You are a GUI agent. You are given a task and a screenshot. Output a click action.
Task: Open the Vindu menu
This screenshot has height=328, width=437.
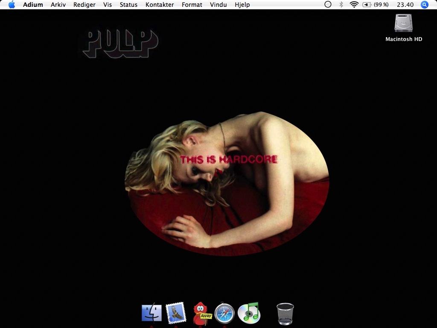coord(218,5)
